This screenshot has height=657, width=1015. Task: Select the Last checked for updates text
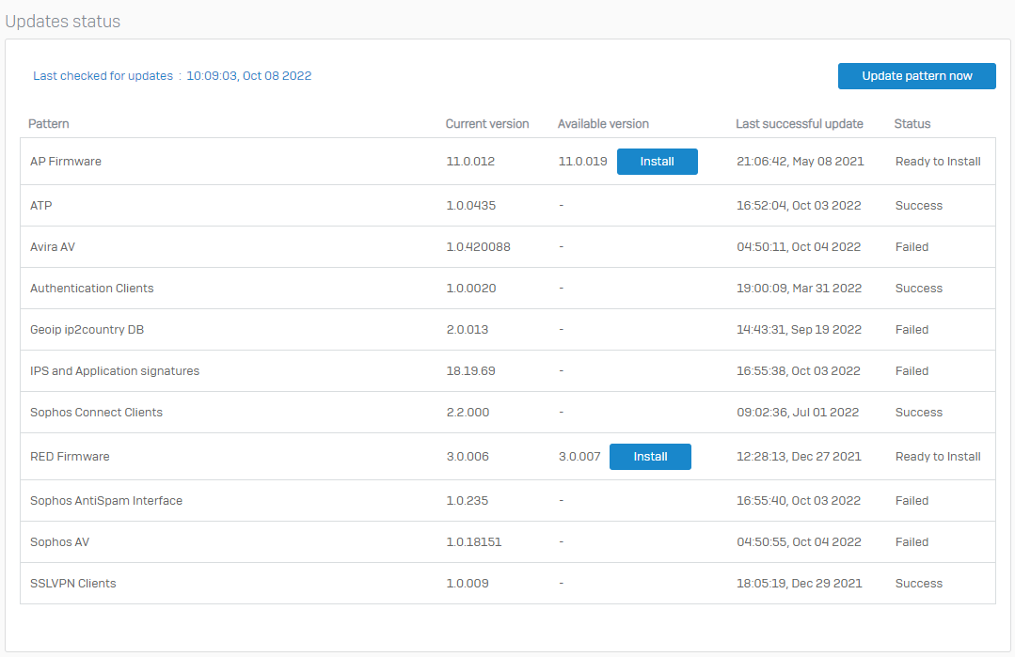point(103,75)
